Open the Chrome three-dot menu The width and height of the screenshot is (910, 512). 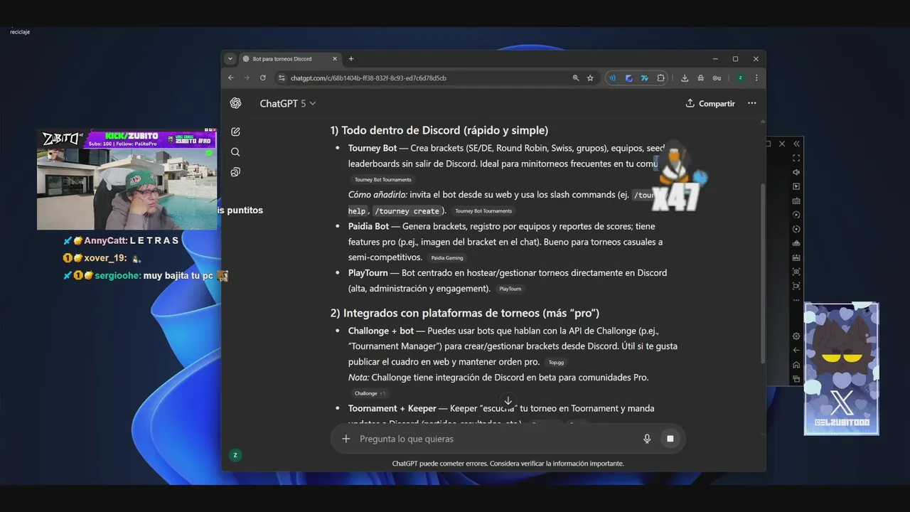(x=756, y=78)
